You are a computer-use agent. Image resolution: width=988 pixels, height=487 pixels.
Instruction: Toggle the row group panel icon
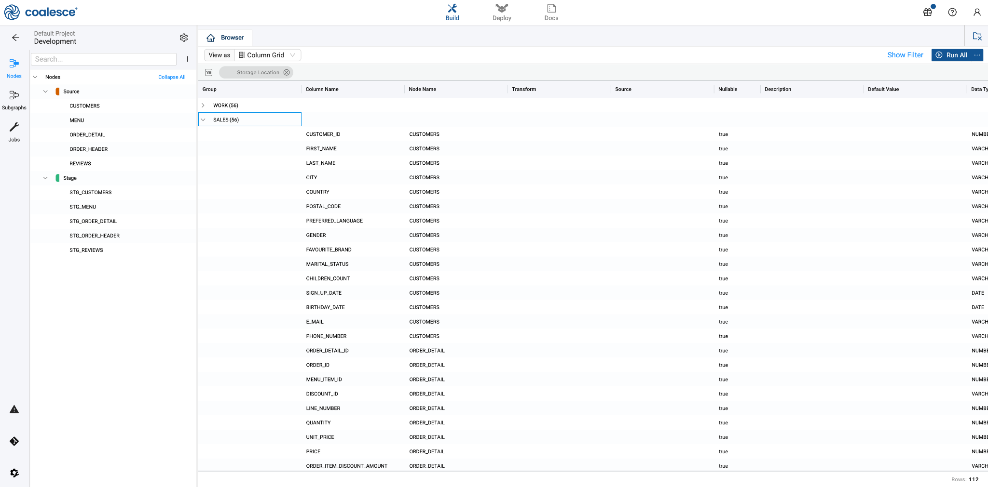coord(208,72)
